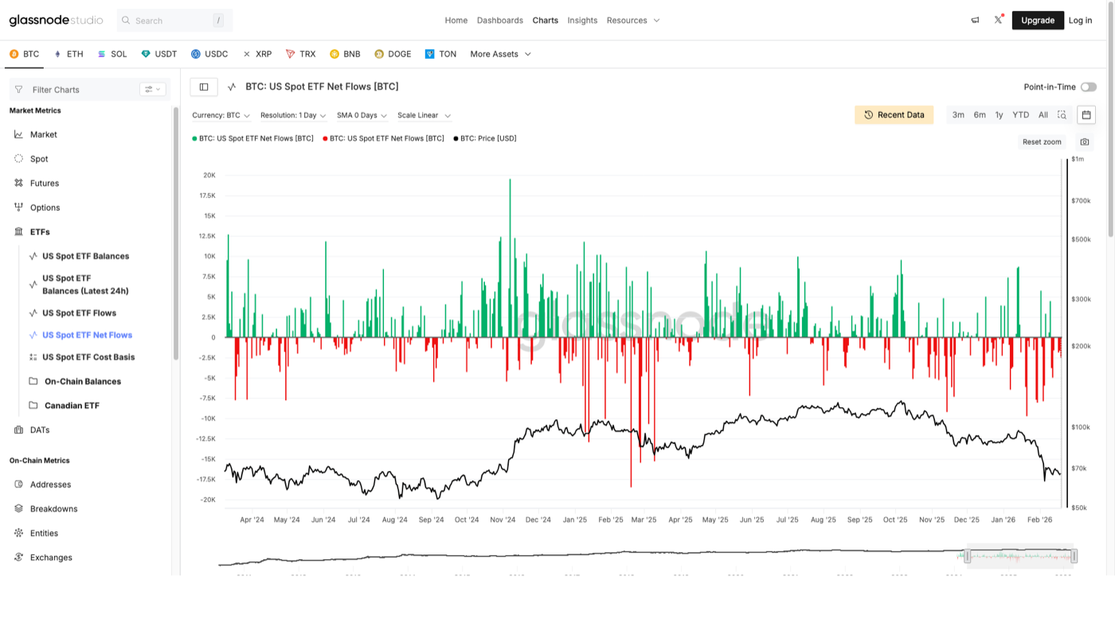Viewport: 1115px width, 626px height.
Task: Click the camera icon to export chart image
Action: click(1084, 142)
